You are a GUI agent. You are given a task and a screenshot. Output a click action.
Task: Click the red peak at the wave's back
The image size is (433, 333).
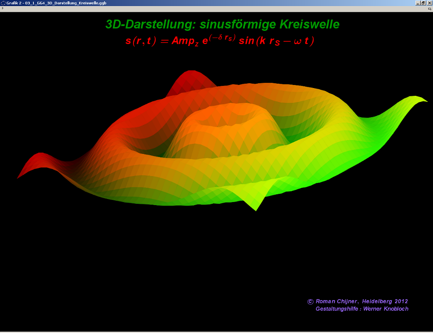pos(191,78)
